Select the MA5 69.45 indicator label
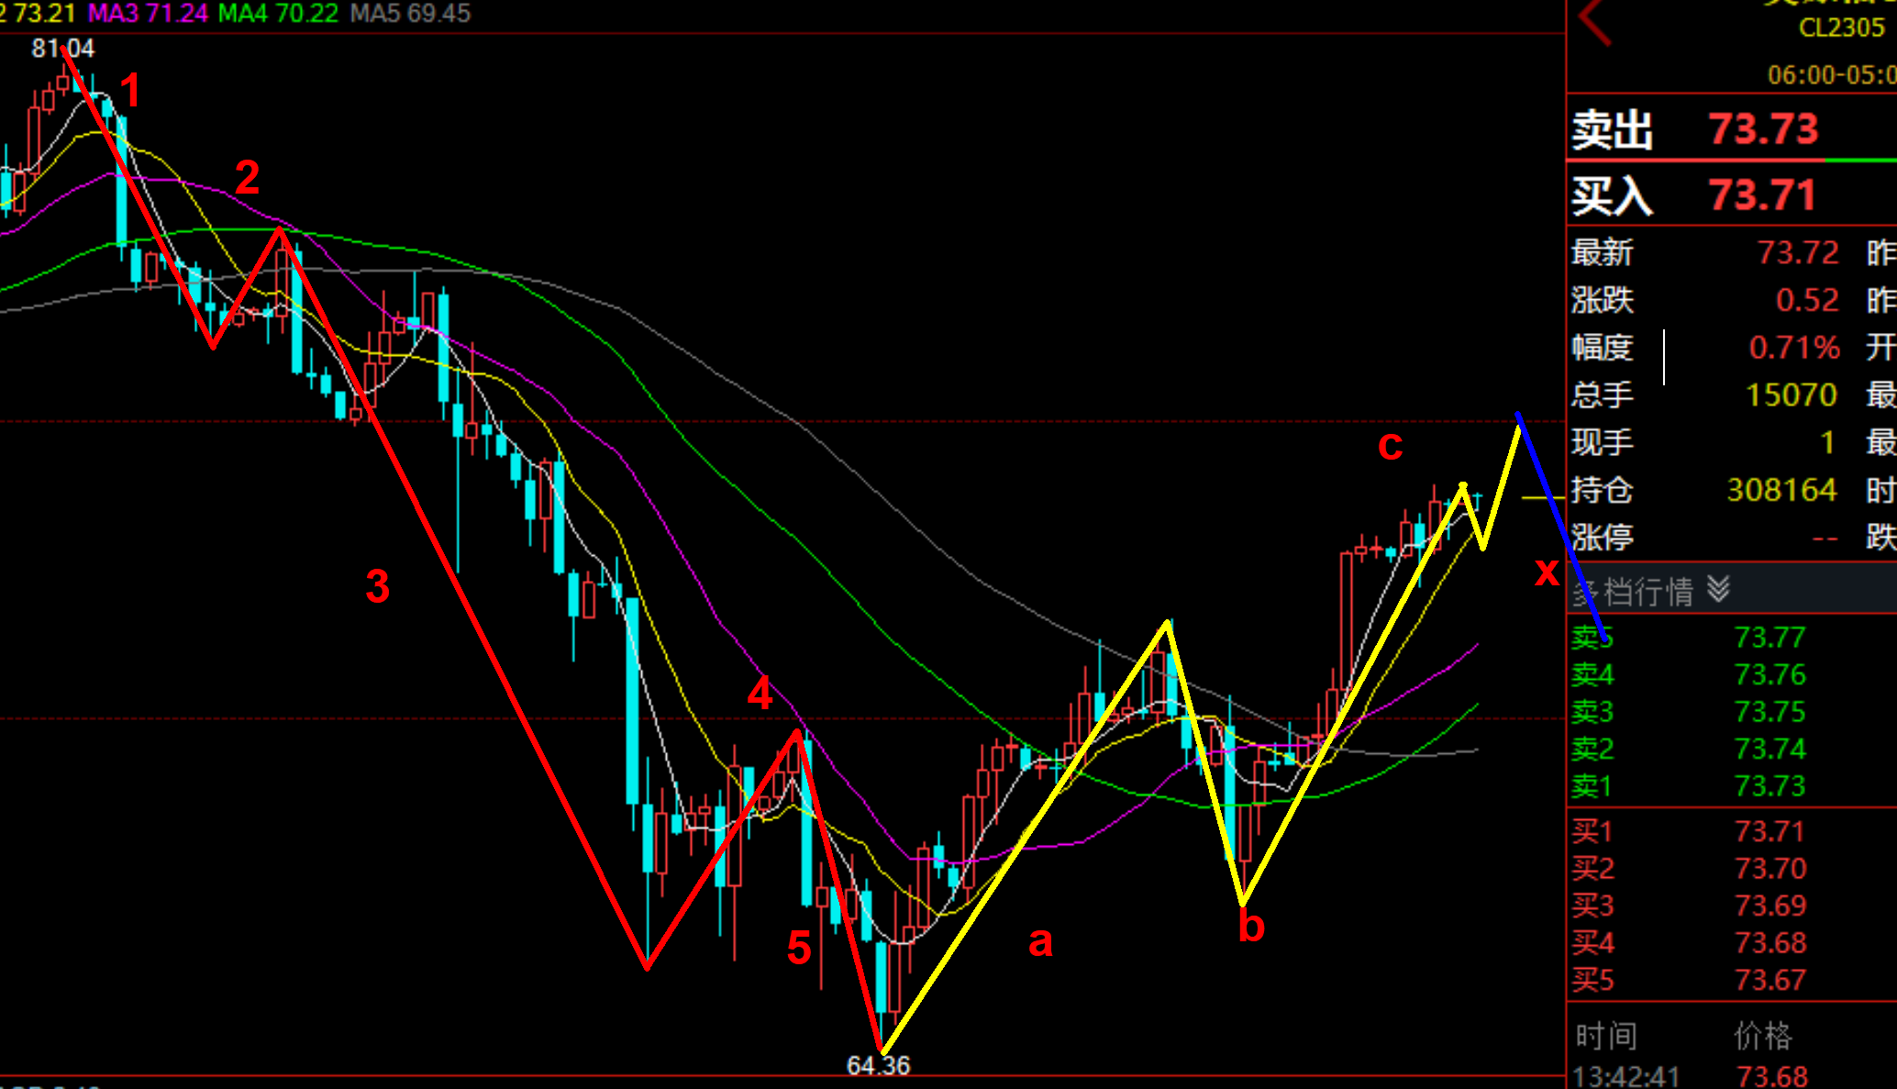The height and width of the screenshot is (1089, 1897). (410, 13)
